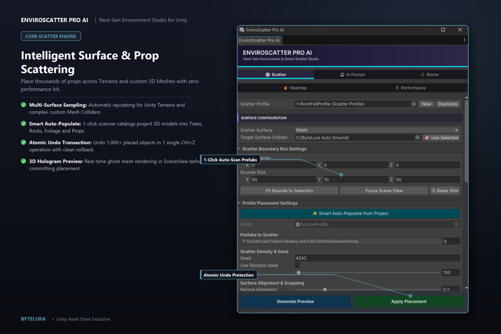Click the CORE SCATTER ENGINE badge
Screen dimensions: 501x334
pos(51,36)
